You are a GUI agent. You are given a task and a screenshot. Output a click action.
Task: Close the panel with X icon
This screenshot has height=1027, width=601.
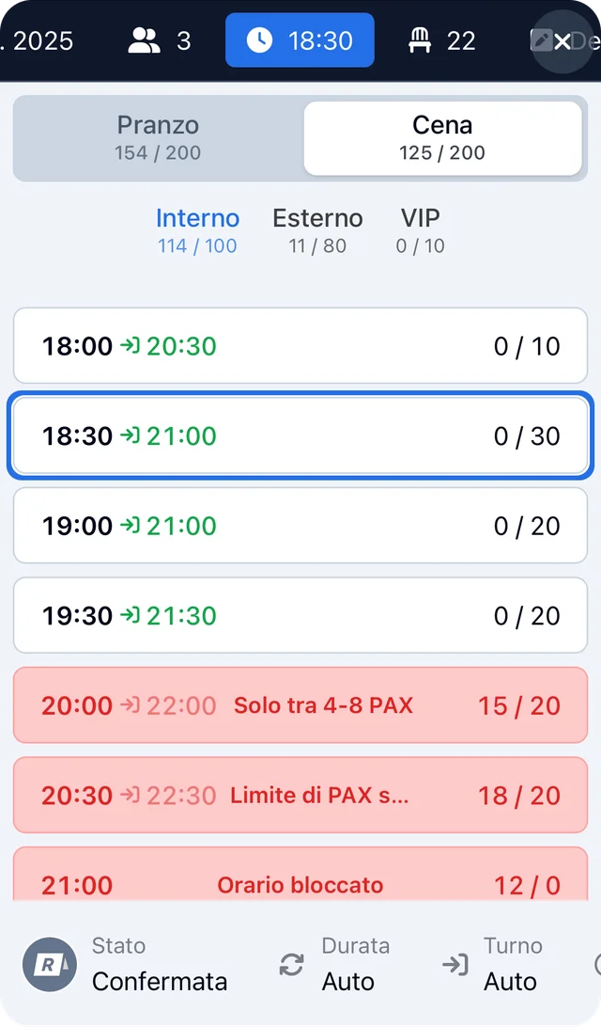coord(562,42)
